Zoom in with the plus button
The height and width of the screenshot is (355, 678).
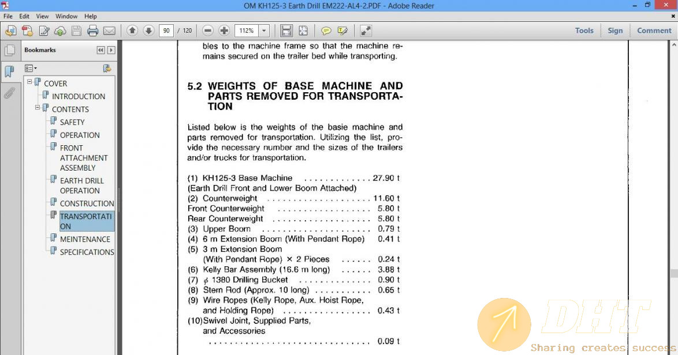point(224,31)
